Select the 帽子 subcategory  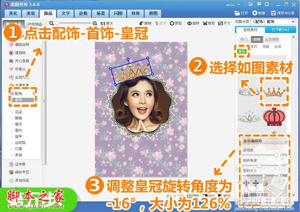[x=18, y=124]
